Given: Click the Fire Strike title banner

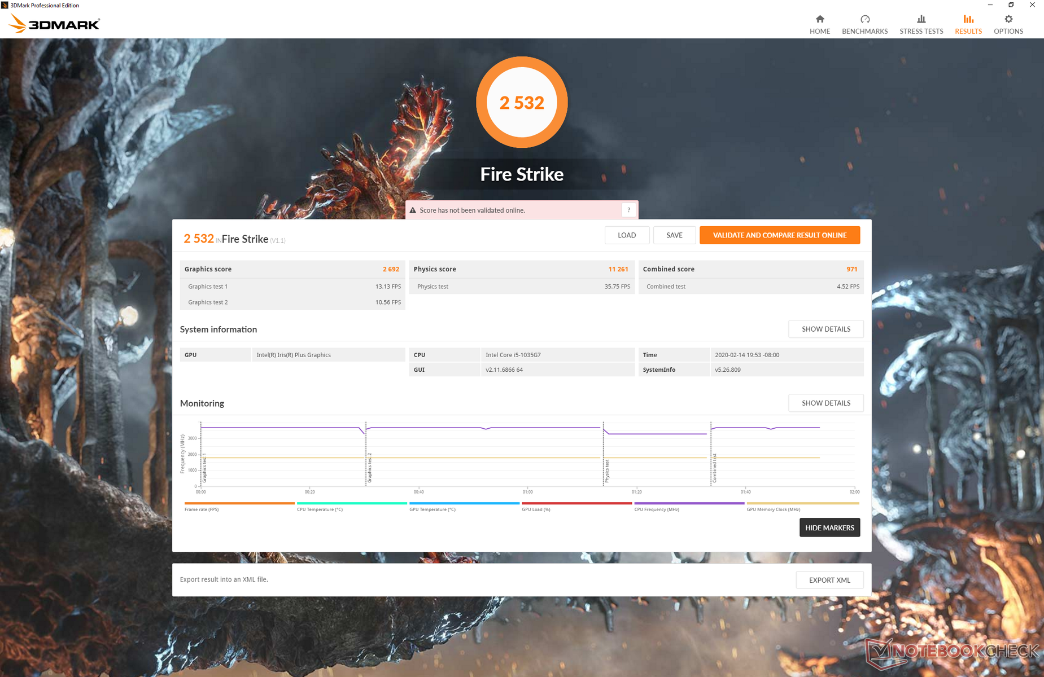Looking at the screenshot, I should click(522, 174).
